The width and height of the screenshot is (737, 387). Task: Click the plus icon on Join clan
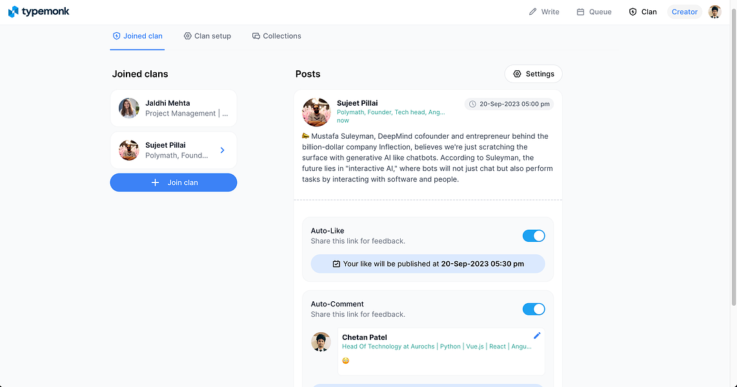point(155,183)
